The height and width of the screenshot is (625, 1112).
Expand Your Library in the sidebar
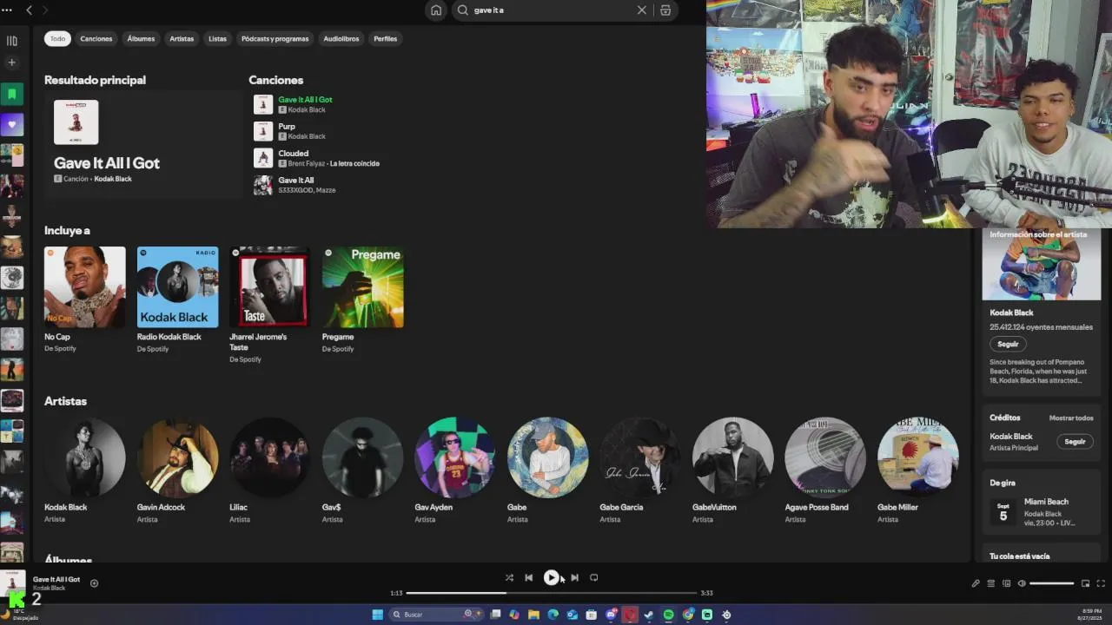click(12, 41)
